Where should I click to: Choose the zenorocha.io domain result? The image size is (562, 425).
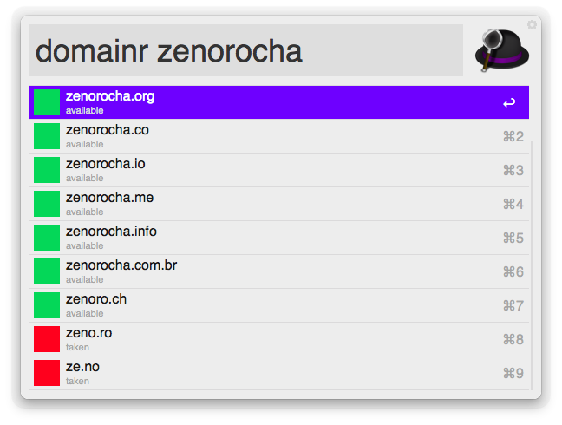279,170
